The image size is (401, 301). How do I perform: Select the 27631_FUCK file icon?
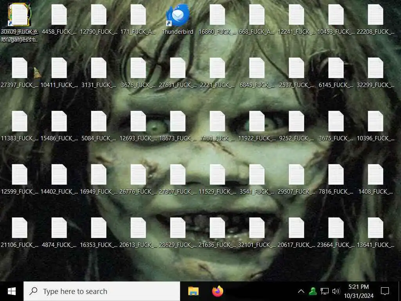(x=178, y=68)
